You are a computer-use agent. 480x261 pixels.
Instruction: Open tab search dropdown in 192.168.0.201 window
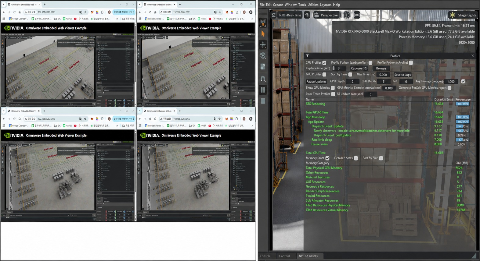[x=140, y=5]
